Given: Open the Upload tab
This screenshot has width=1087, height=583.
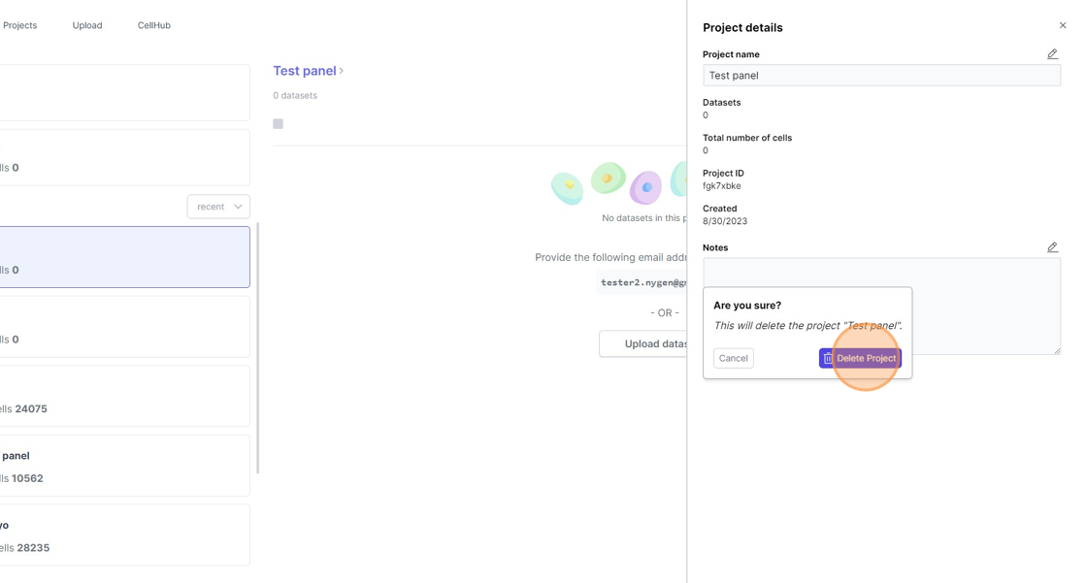Looking at the screenshot, I should (87, 25).
